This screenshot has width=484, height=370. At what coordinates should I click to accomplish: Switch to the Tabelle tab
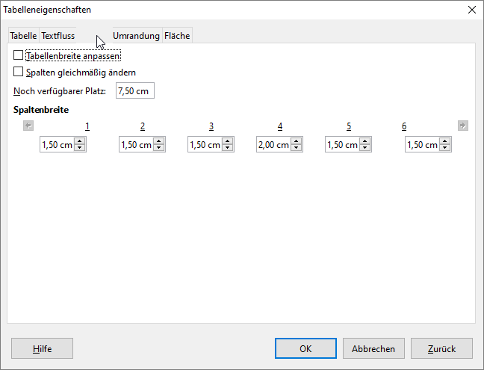coord(23,36)
